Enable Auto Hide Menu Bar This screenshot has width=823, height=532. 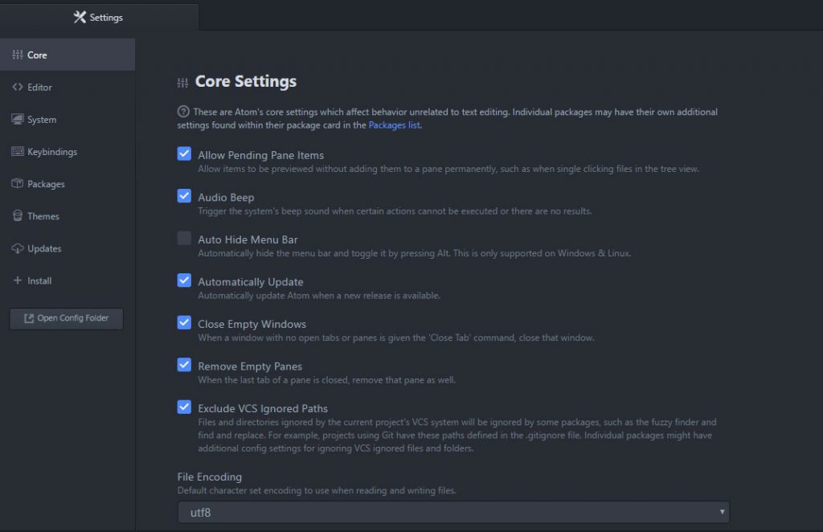click(x=184, y=238)
